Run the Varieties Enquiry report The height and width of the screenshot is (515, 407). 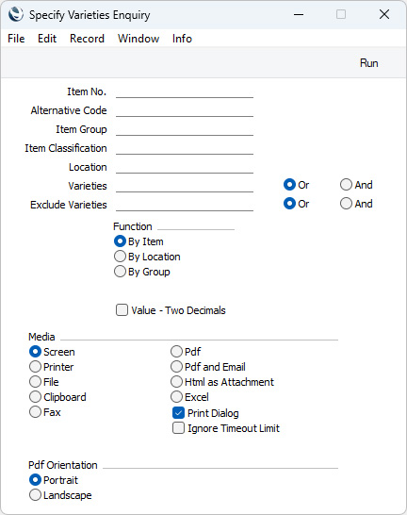coord(369,63)
